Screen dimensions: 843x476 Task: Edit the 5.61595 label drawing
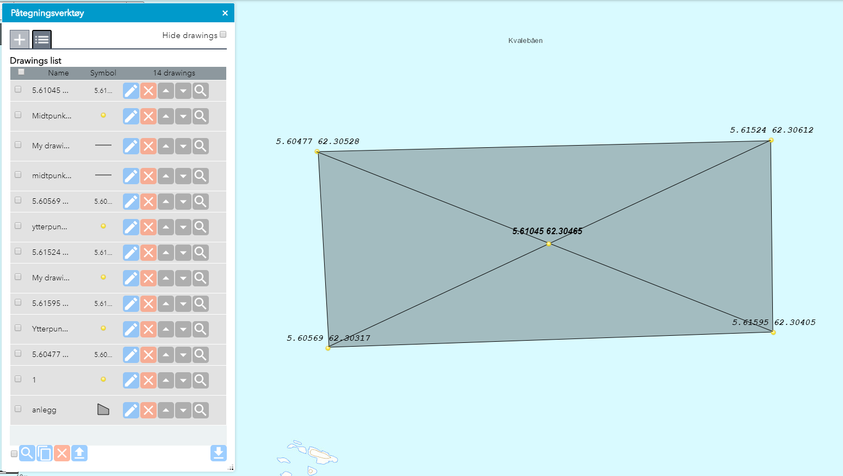tap(131, 304)
